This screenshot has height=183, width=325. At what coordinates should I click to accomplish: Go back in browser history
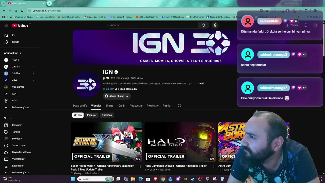pyautogui.click(x=4, y=11)
